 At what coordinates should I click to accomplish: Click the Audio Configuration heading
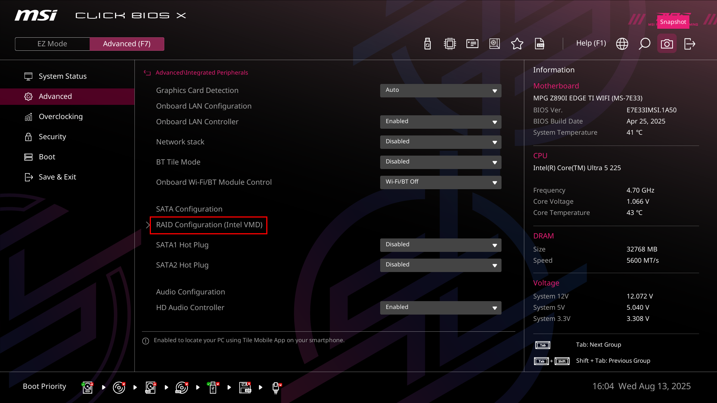190,292
